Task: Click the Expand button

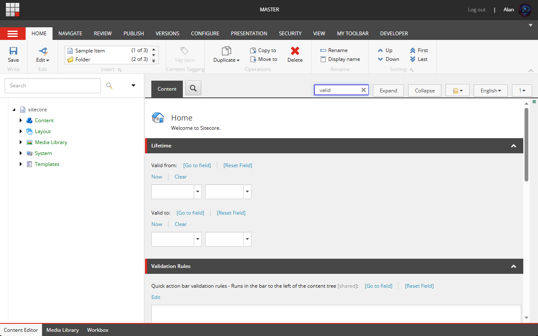Action: [x=388, y=90]
